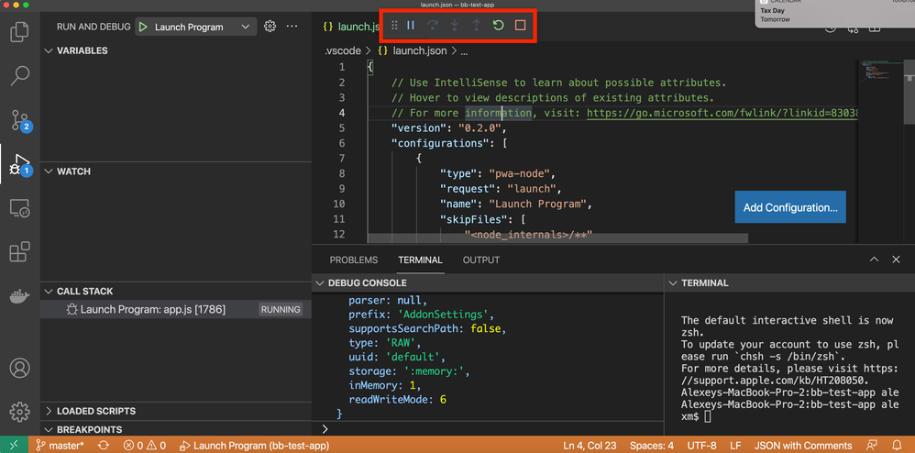
Task: Click the Add Configuration... button
Action: pyautogui.click(x=789, y=207)
